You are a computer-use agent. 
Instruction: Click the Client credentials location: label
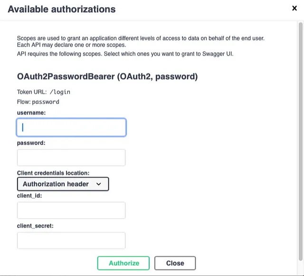coord(53,173)
